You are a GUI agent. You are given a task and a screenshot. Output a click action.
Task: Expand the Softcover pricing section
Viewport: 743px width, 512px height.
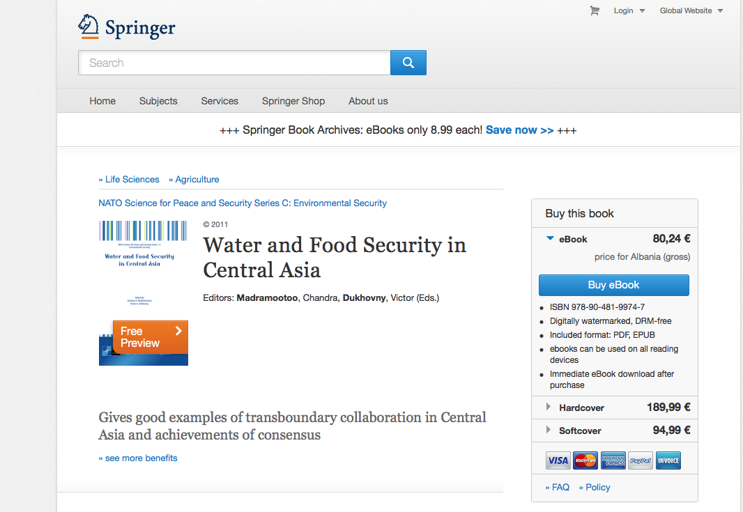[x=579, y=430]
